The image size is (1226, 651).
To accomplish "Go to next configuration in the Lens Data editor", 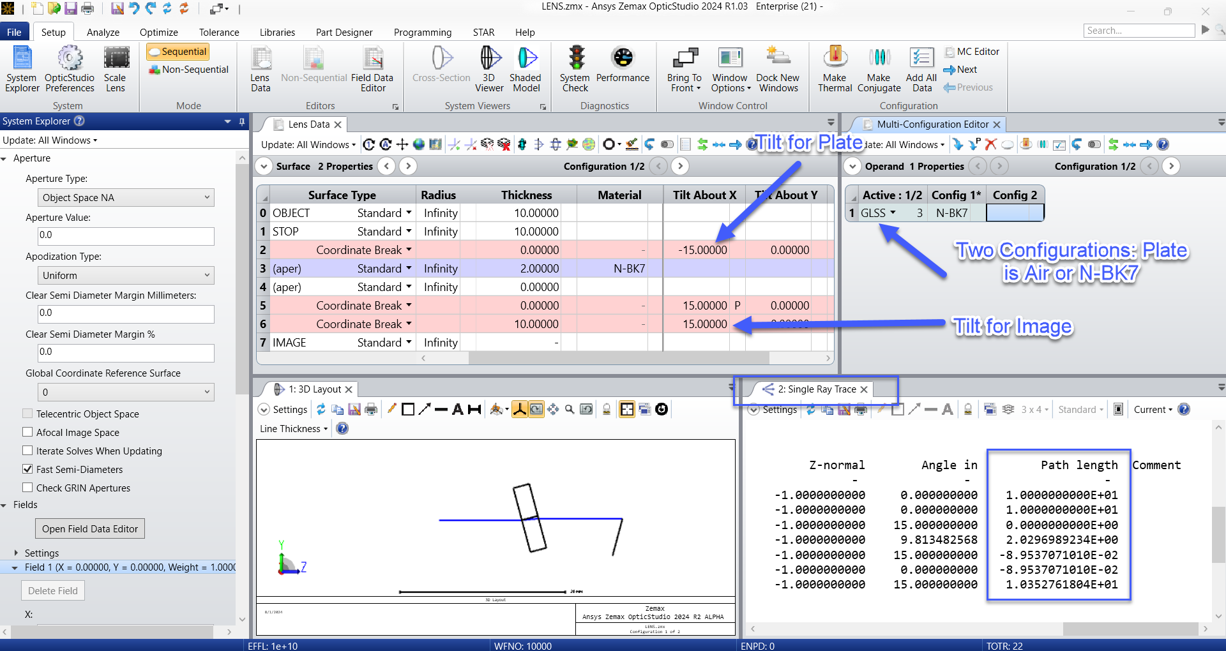I will click(680, 167).
